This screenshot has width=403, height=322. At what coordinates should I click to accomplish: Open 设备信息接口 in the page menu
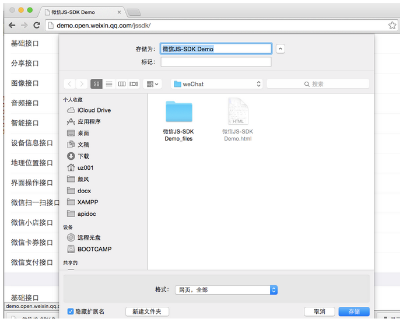coord(32,143)
